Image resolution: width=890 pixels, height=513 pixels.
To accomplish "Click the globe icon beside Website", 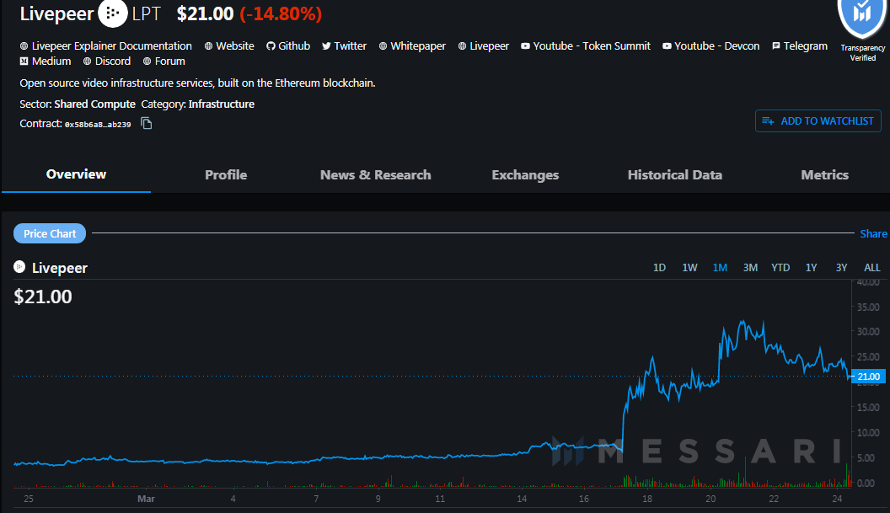I will point(208,46).
